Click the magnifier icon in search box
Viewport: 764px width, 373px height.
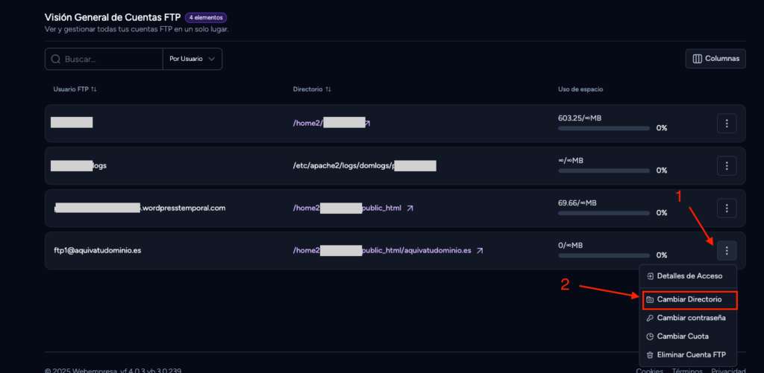[55, 59]
